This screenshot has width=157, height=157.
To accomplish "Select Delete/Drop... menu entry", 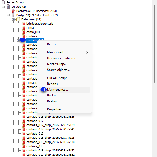I will pyautogui.click(x=64, y=64).
